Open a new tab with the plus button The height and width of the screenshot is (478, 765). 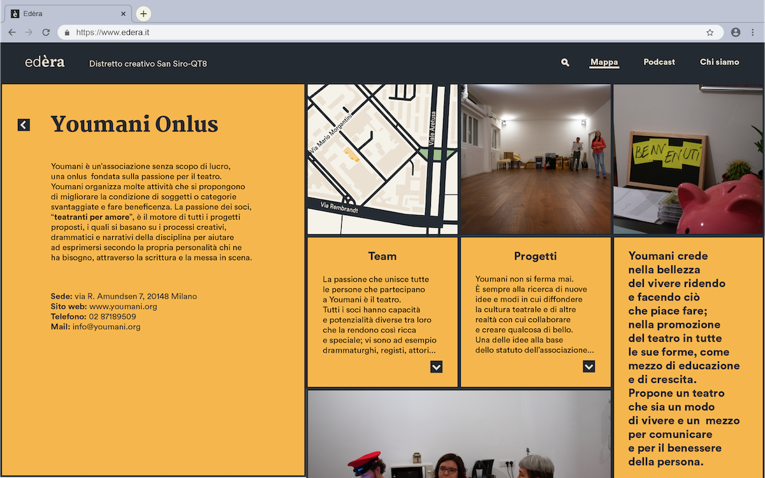click(x=144, y=13)
